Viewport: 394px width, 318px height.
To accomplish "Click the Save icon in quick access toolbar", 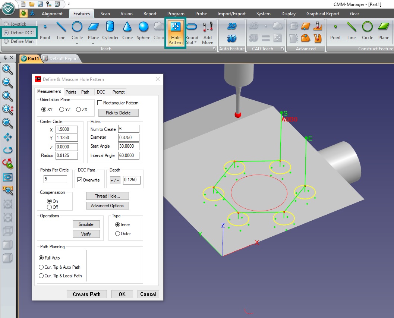I will pos(40,4).
